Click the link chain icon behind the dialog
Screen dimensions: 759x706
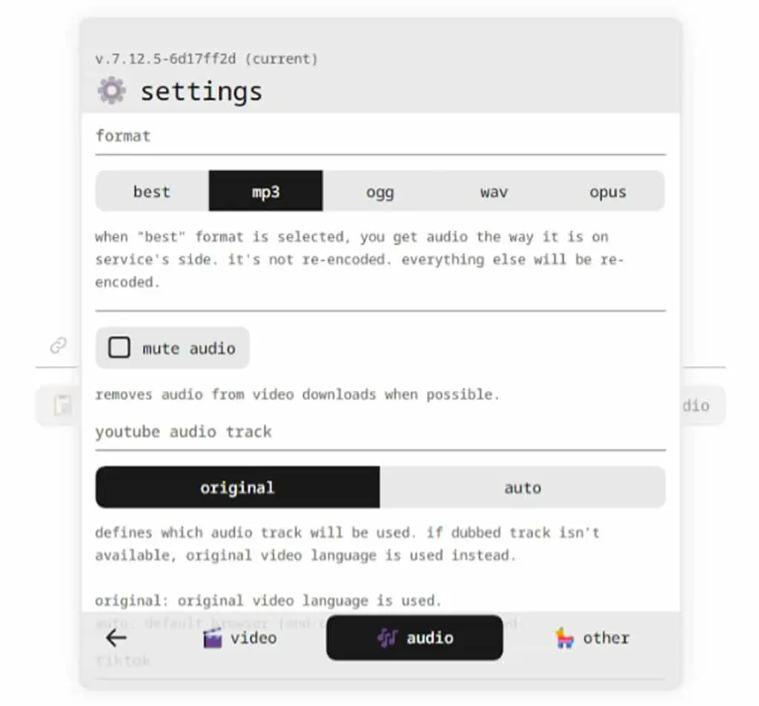pos(59,345)
